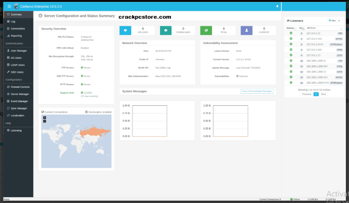Click the purple Current user icon
The width and height of the screenshot is (349, 203).
click(x=247, y=30)
